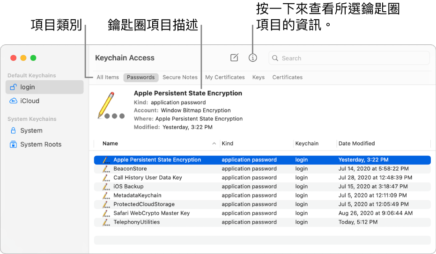Click 'Jul 28, 2020 at 12:48:39 PM' cell
Screen dimensions: 436x254
click(x=375, y=178)
